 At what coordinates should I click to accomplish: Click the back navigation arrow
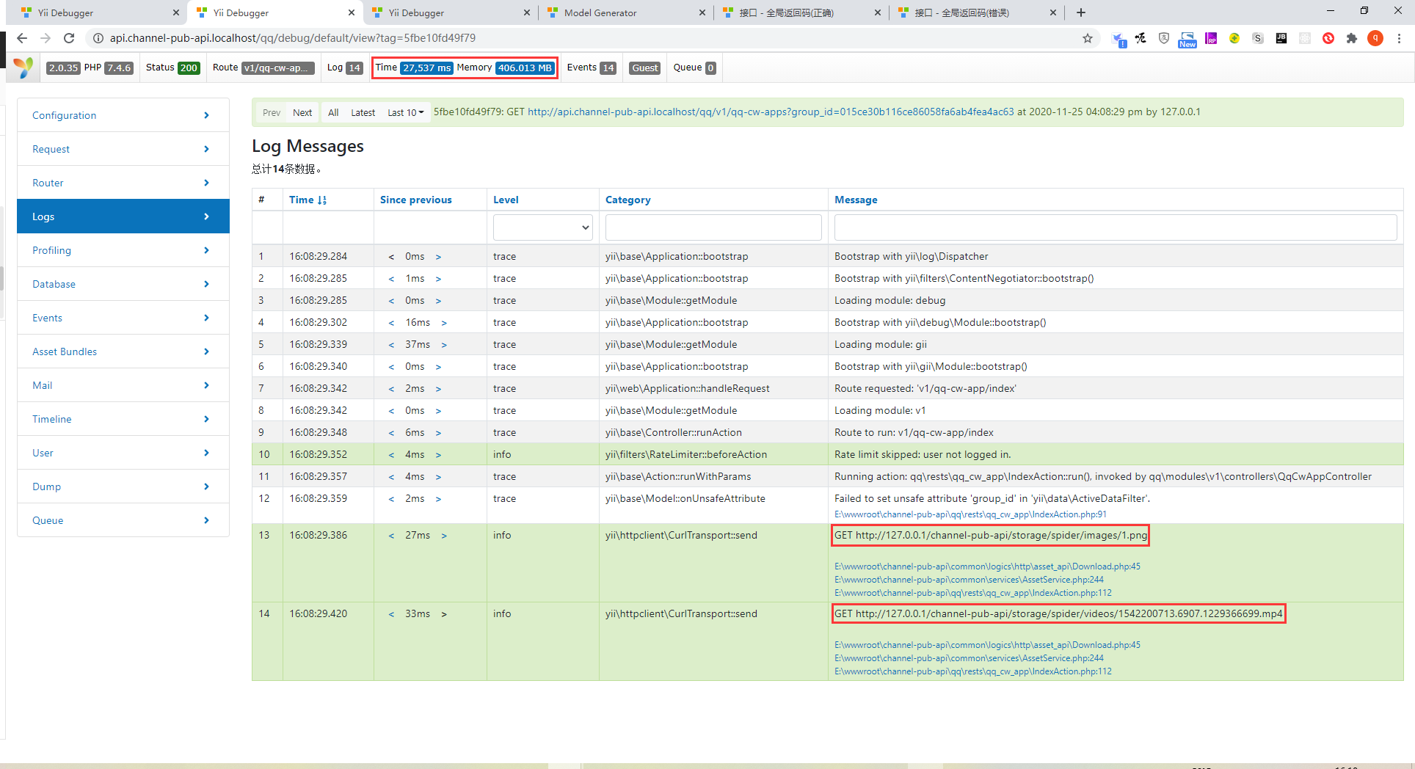point(22,38)
